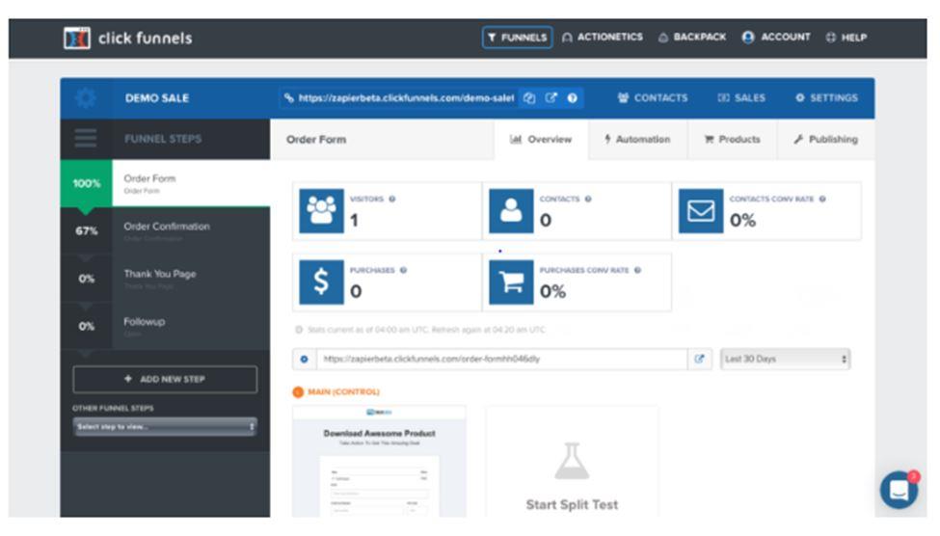This screenshot has height=536, width=940.
Task: Click the Add New Step button
Action: (x=165, y=380)
